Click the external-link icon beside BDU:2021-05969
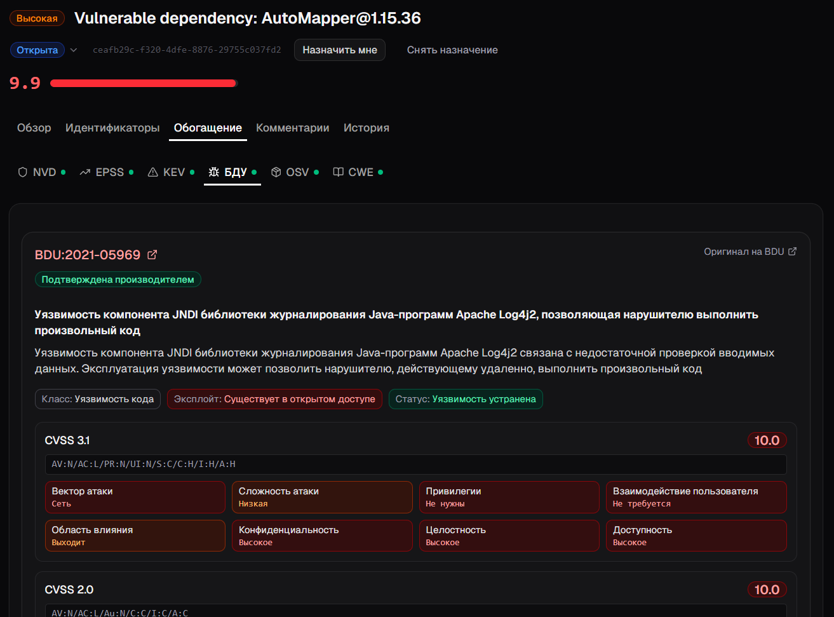 coord(152,255)
